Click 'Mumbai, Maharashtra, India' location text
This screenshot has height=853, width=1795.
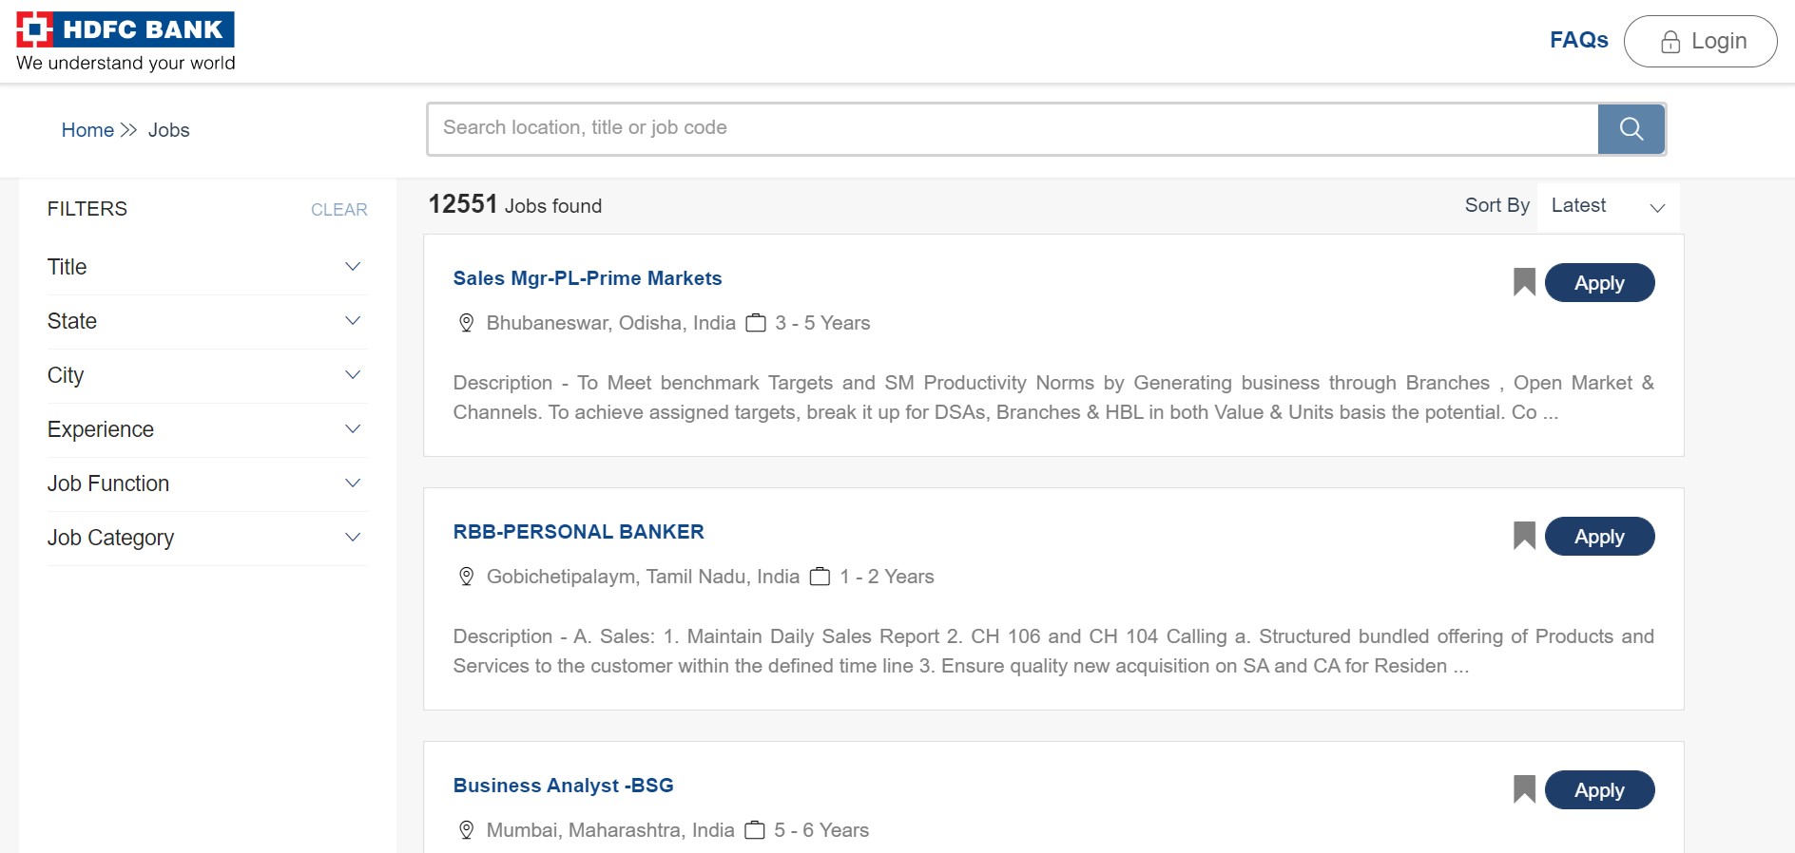(x=610, y=830)
